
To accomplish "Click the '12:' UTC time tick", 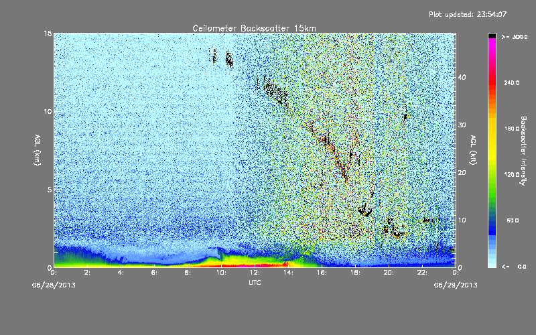I will (x=255, y=273).
